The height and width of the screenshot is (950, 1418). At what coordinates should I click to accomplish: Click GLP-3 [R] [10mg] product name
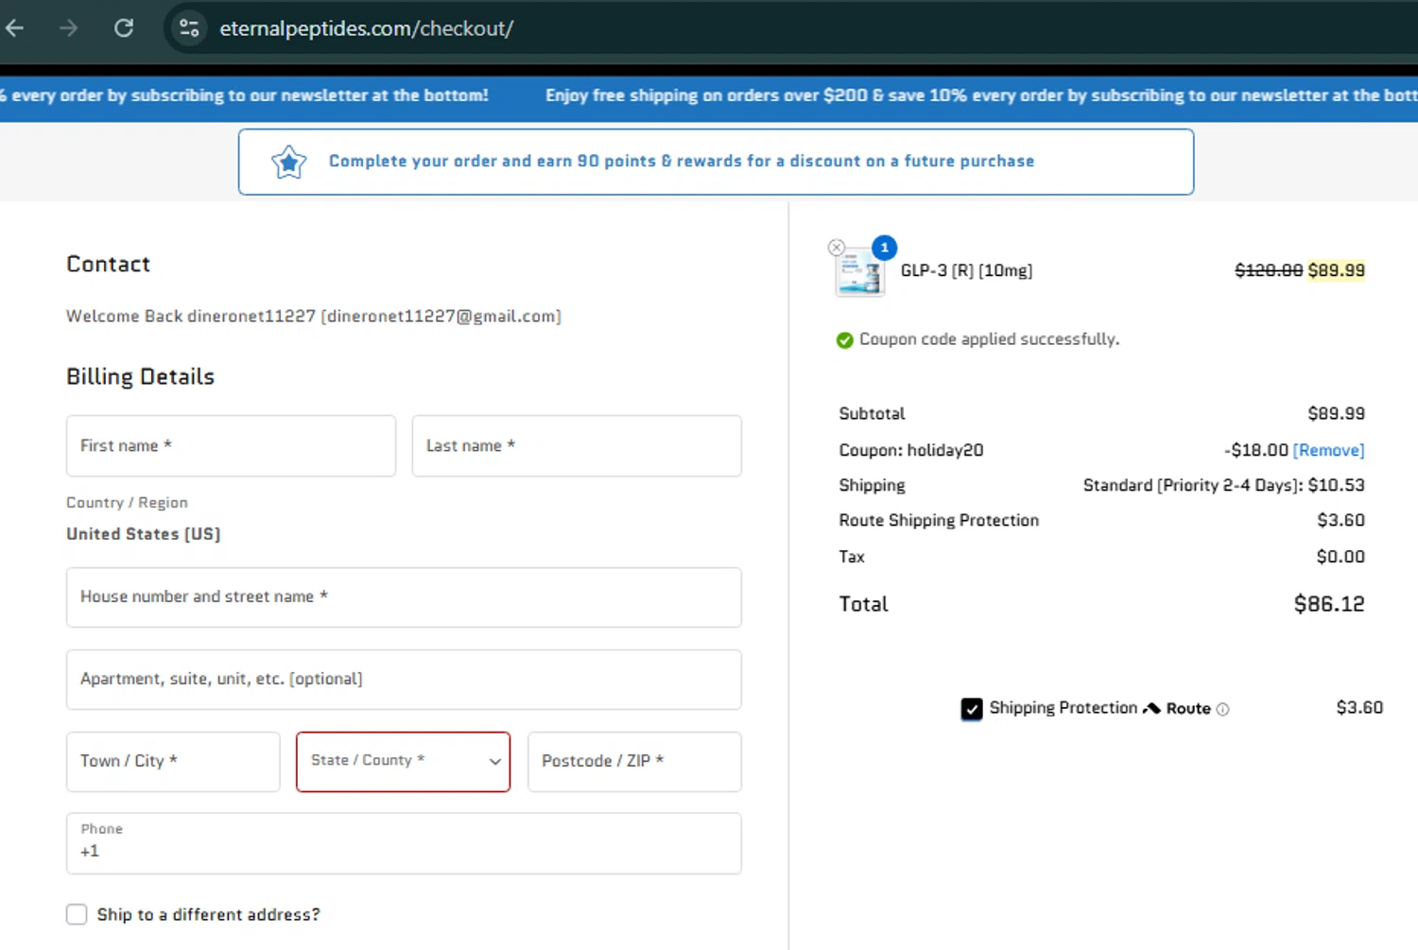pos(966,270)
